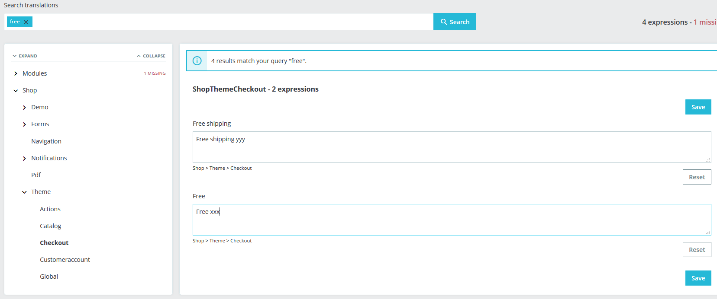This screenshot has width=717, height=299.
Task: Click the info icon in results alert
Action: pos(197,61)
